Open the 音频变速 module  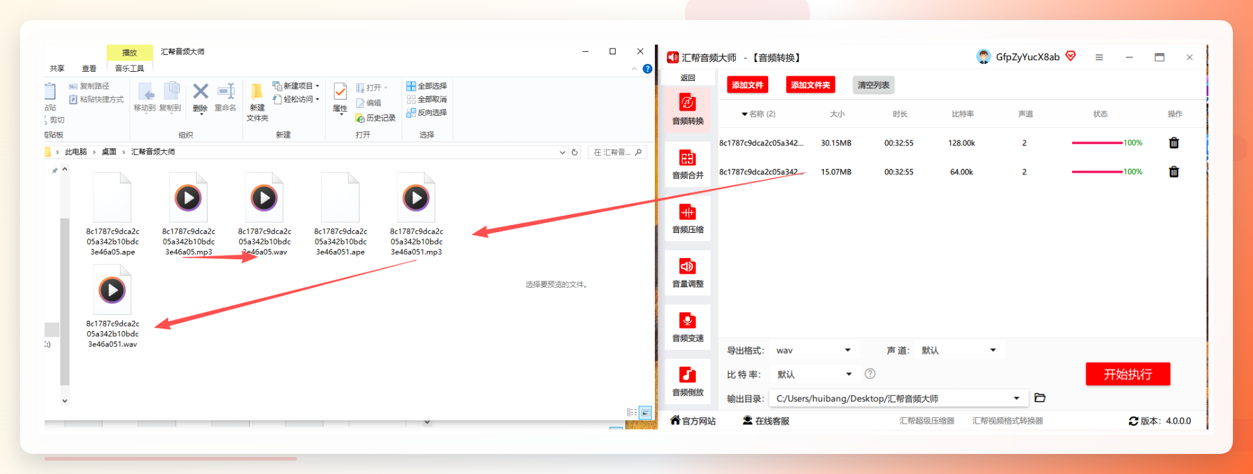point(687,327)
